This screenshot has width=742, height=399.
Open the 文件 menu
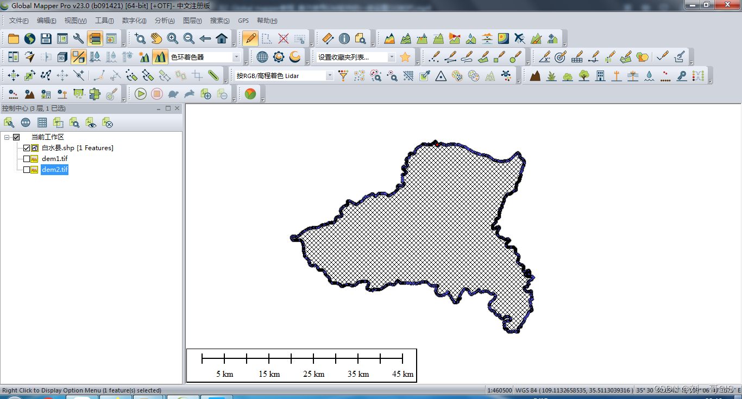18,21
